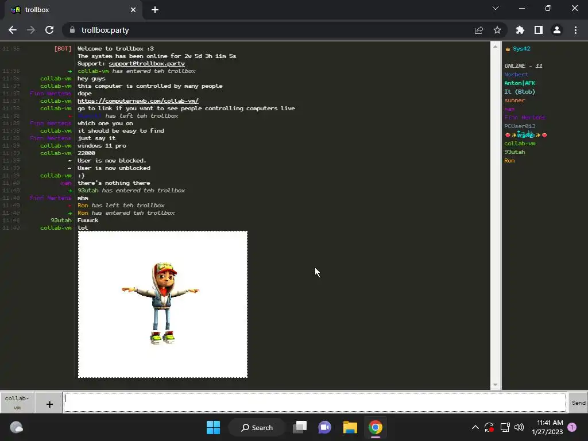
Task: Click the collab-vm nickname button
Action: [17, 403]
